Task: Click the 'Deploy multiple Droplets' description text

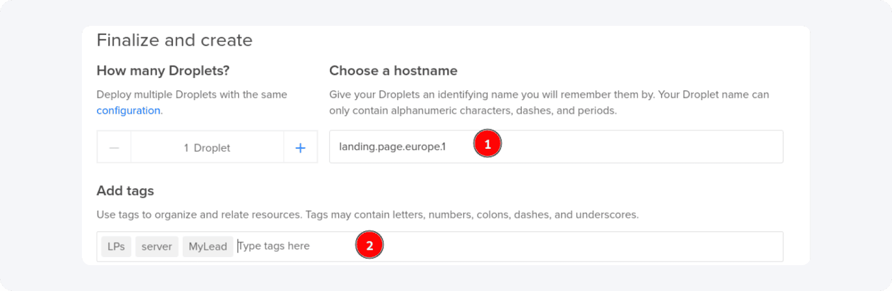Action: pos(191,95)
